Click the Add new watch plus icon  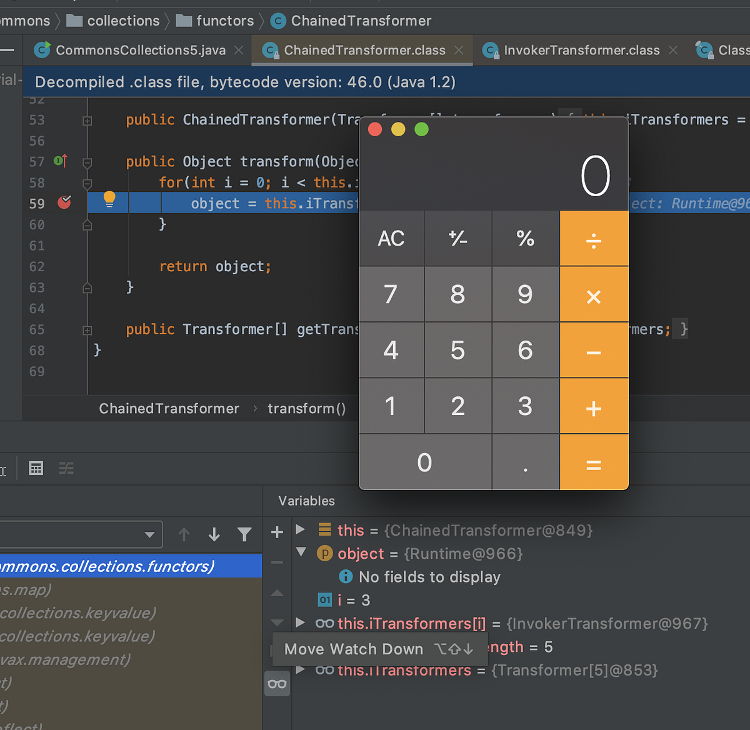pyautogui.click(x=277, y=532)
